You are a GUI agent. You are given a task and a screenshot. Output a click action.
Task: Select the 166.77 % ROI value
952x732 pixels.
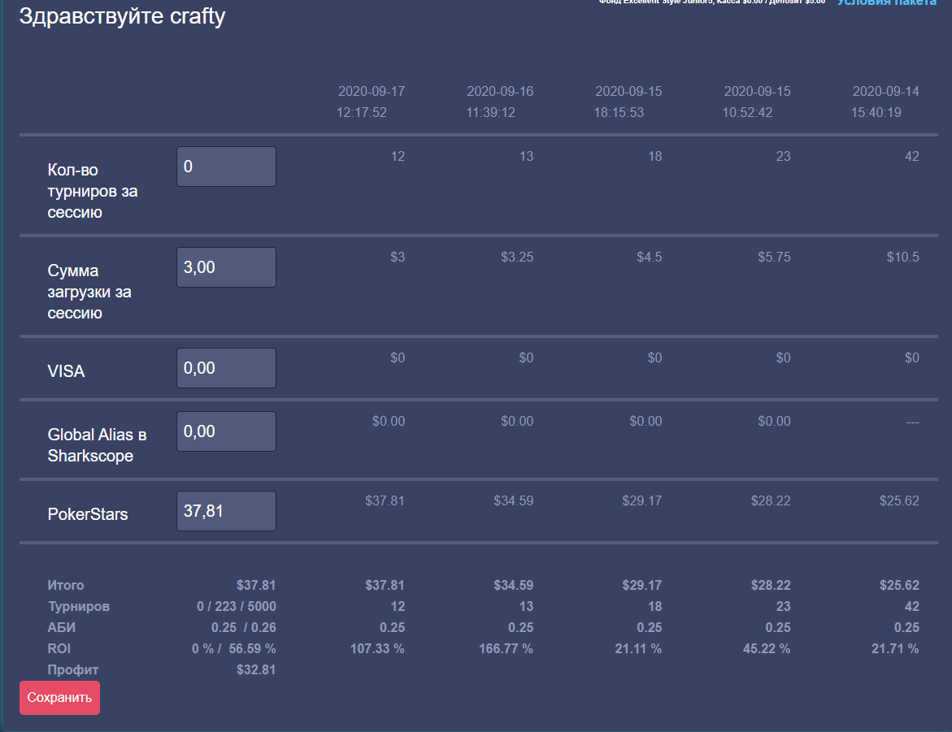point(506,649)
